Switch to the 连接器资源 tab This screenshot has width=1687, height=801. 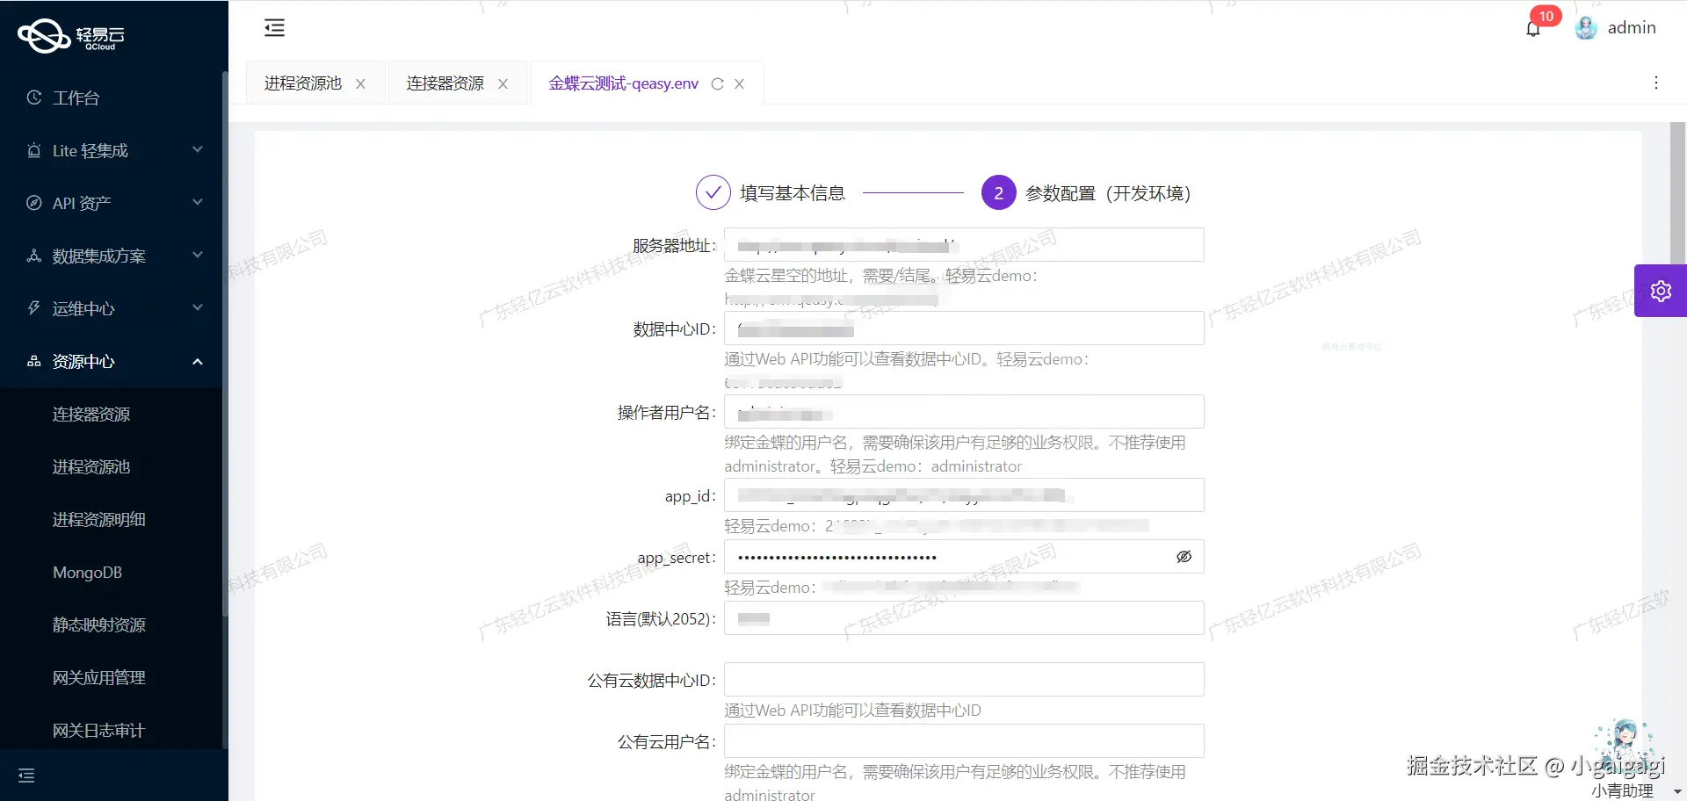point(445,83)
